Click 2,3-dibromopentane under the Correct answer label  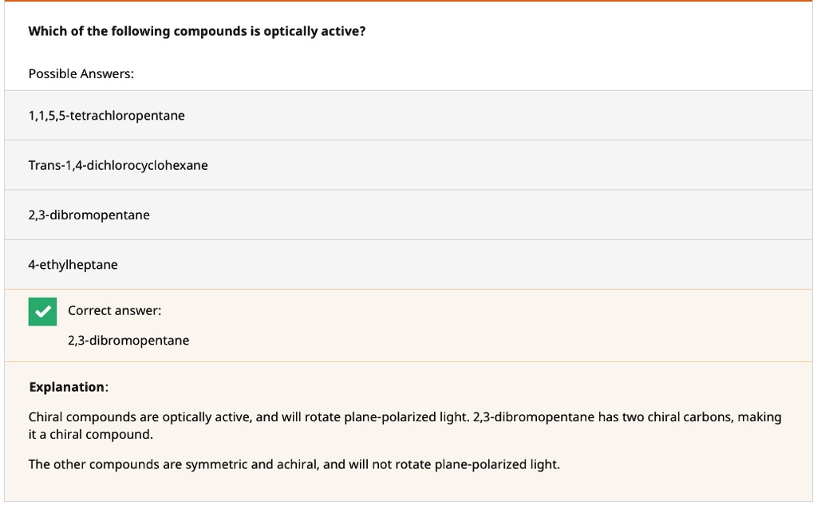(x=128, y=341)
